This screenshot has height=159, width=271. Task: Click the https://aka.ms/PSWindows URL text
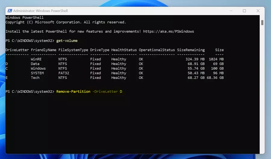(x=168, y=31)
